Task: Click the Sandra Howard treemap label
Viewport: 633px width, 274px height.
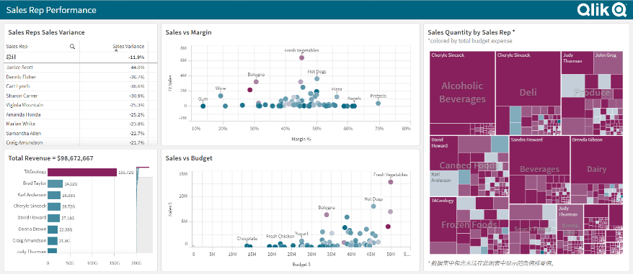Action: (527, 140)
